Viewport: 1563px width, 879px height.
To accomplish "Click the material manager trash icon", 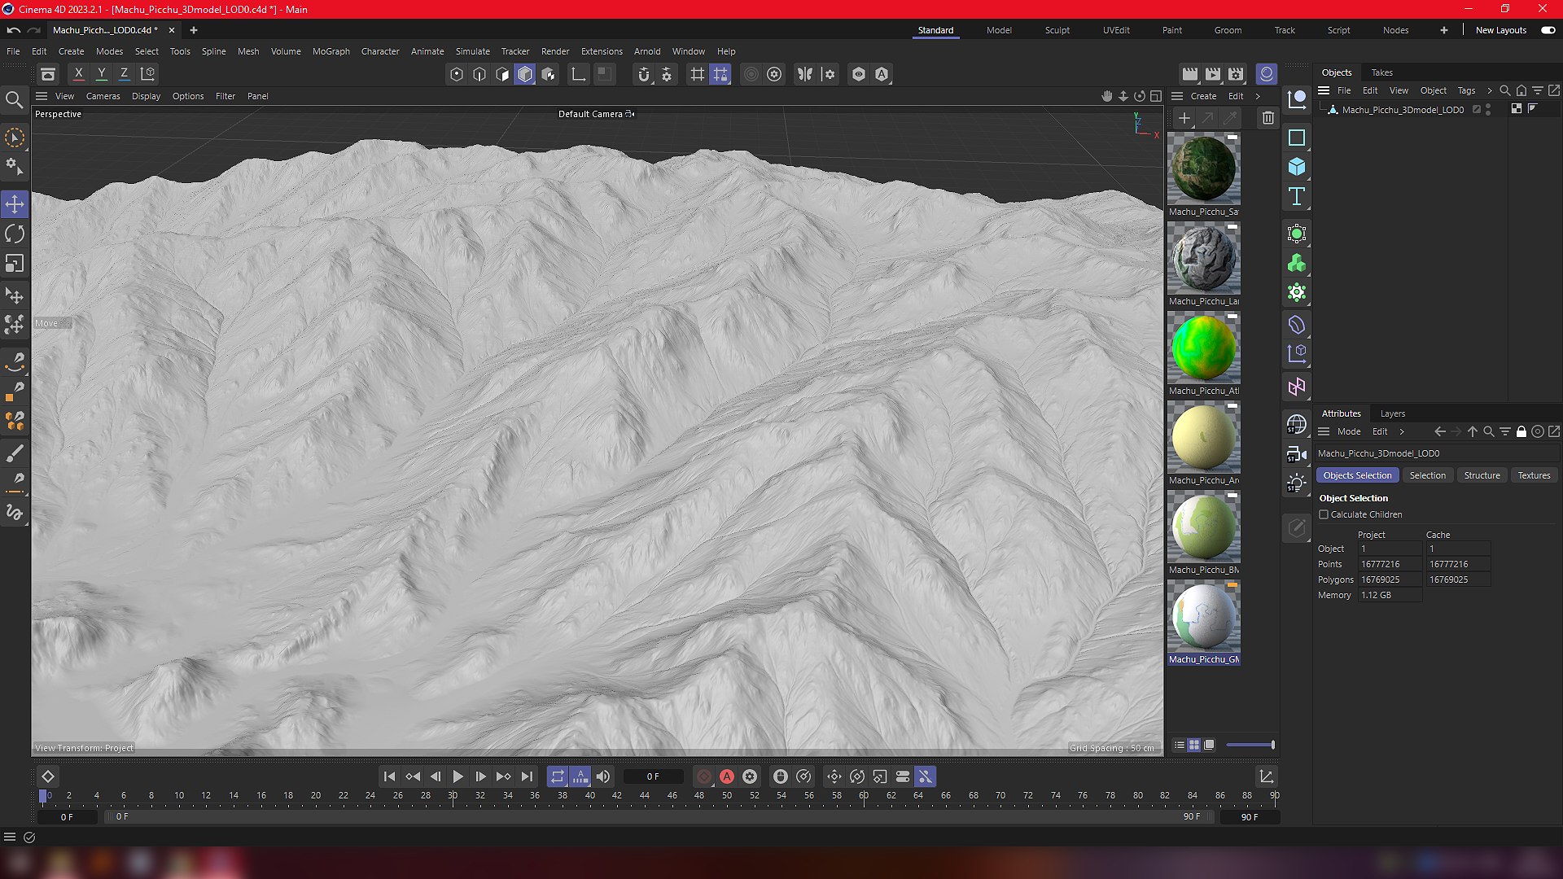I will 1267,118.
